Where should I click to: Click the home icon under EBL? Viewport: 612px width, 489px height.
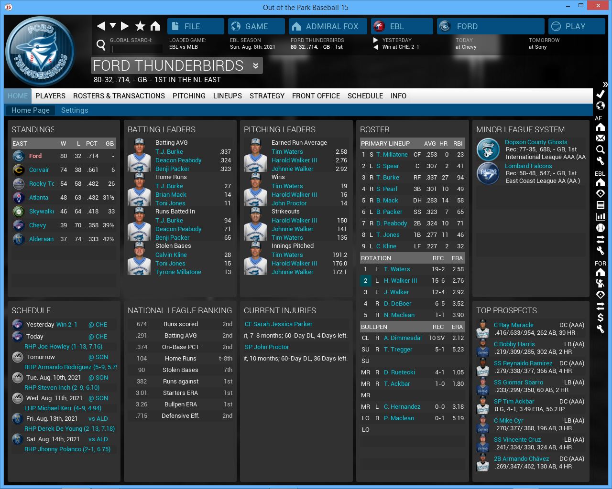(x=601, y=182)
